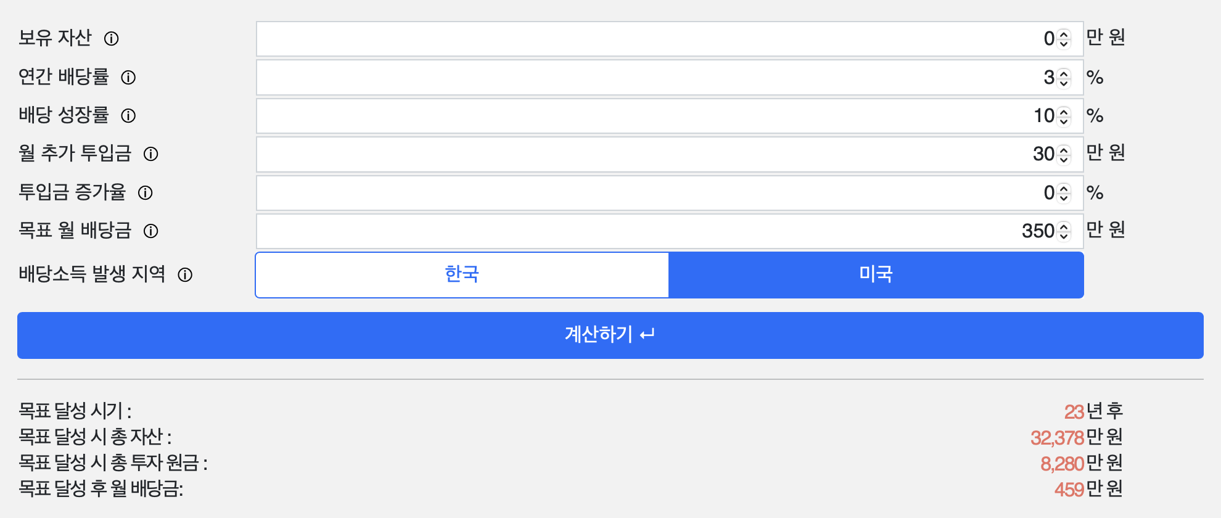Click the stepper arrows on 월 추가 투입금

1064,154
